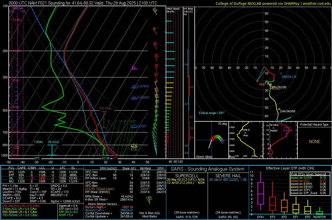This screenshot has width=332, height=220.
Task: Click the NONTOR axis label
Action: [x=320, y=217]
